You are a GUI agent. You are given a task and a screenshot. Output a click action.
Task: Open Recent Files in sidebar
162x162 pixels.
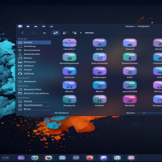pyautogui.click(x=34, y=90)
